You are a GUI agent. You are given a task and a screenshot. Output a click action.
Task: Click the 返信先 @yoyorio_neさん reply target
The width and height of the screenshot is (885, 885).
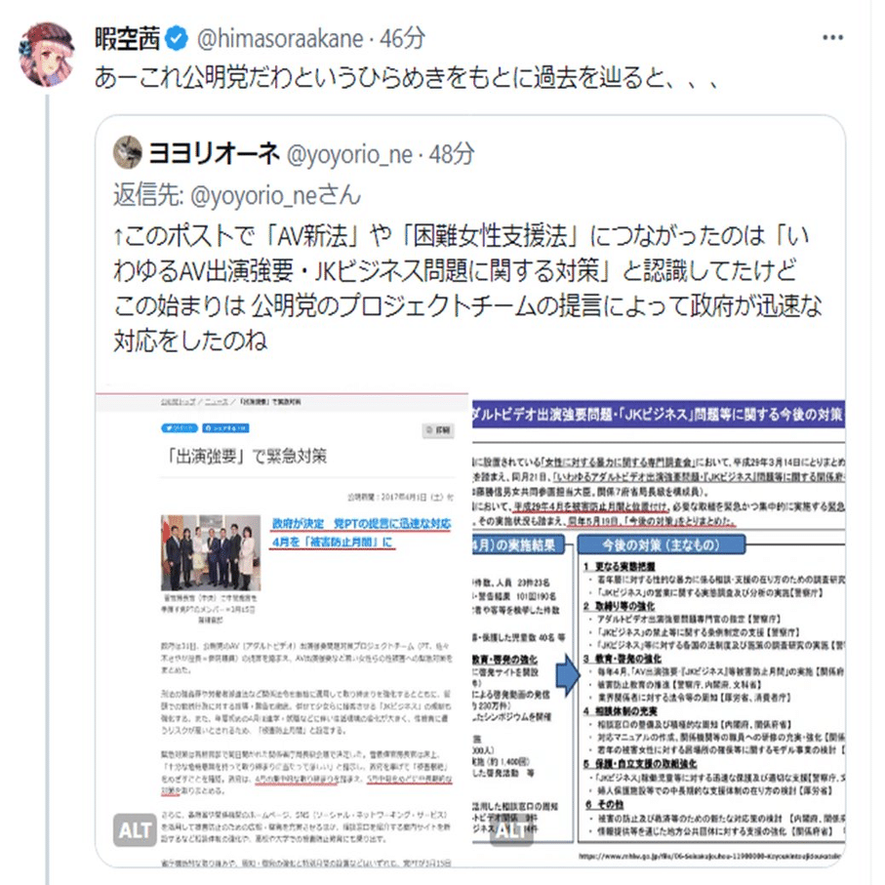[x=236, y=196]
